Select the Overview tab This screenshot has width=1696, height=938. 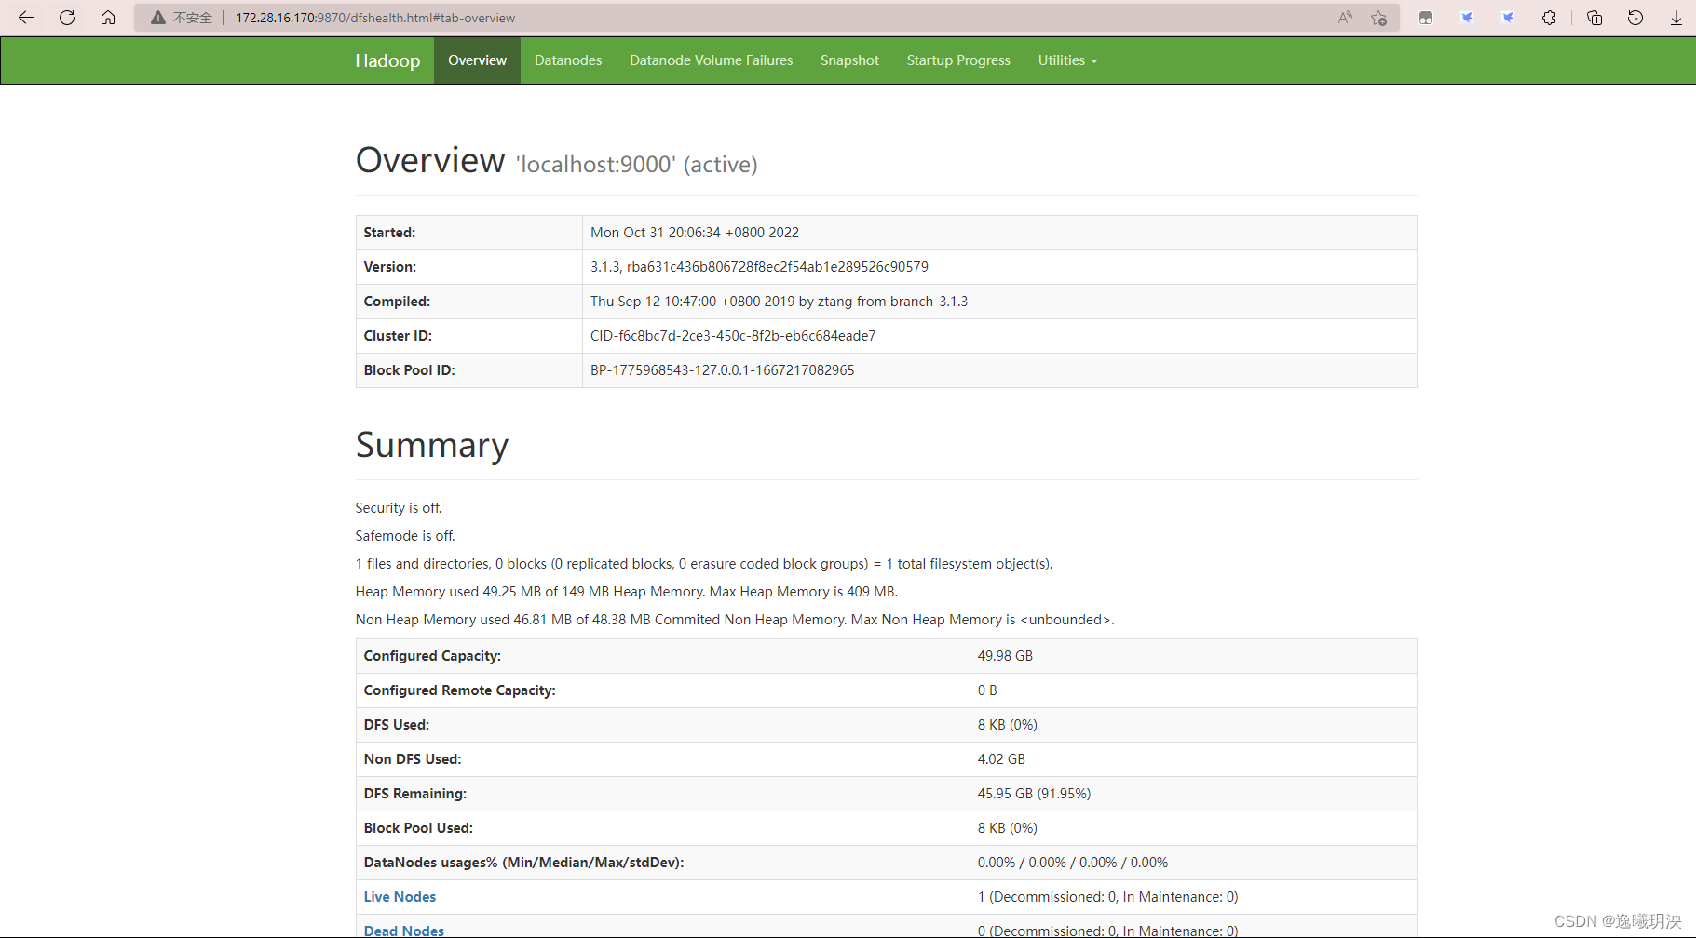pyautogui.click(x=477, y=60)
